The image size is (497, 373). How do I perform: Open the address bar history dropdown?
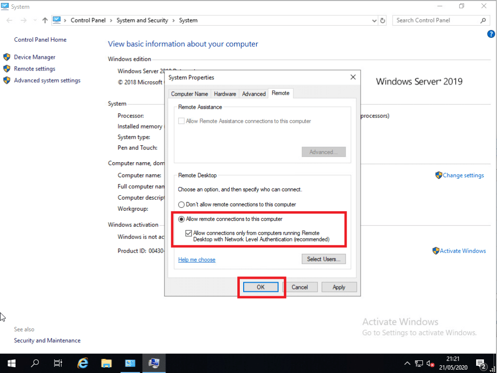(374, 20)
